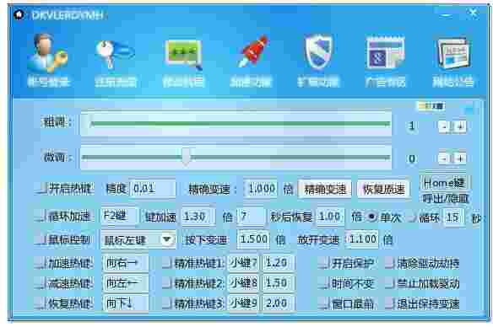Click the 向左← hotkey field
Image resolution: width=493 pixels, height=327 pixels.
click(125, 283)
